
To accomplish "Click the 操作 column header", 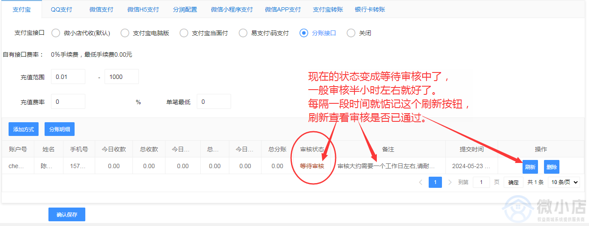I will coord(541,149).
